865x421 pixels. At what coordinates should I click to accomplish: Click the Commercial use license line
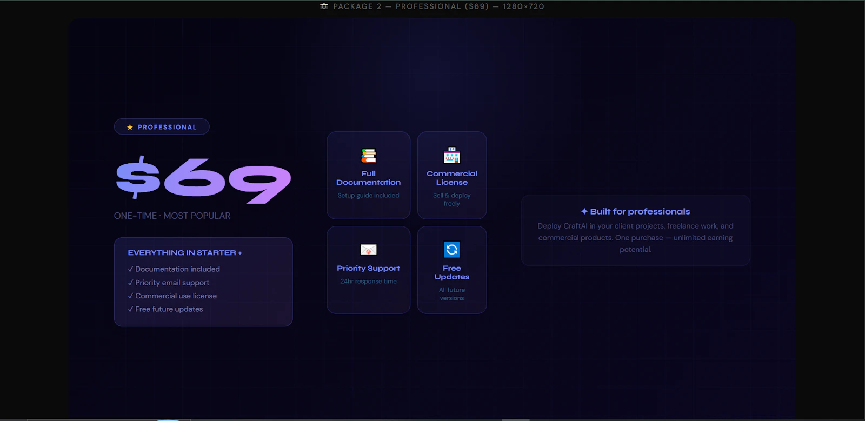[x=172, y=296]
